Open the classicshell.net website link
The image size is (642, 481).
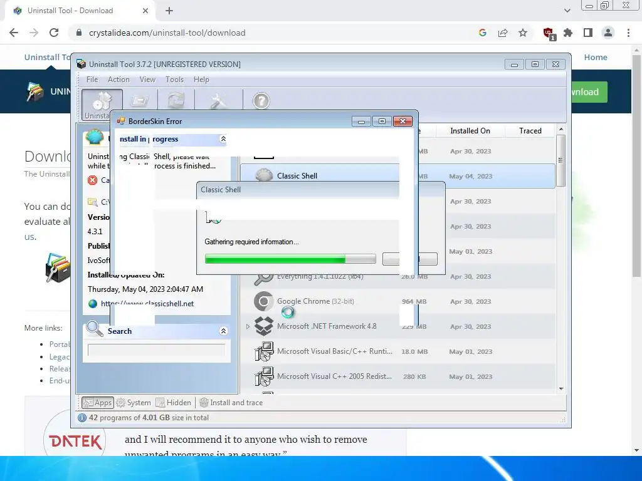click(147, 304)
